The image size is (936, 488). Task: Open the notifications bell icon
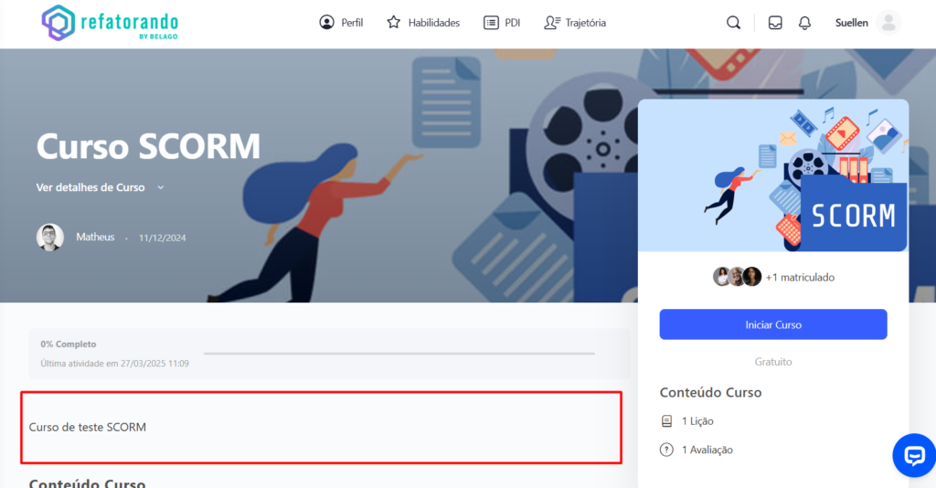pyautogui.click(x=804, y=23)
